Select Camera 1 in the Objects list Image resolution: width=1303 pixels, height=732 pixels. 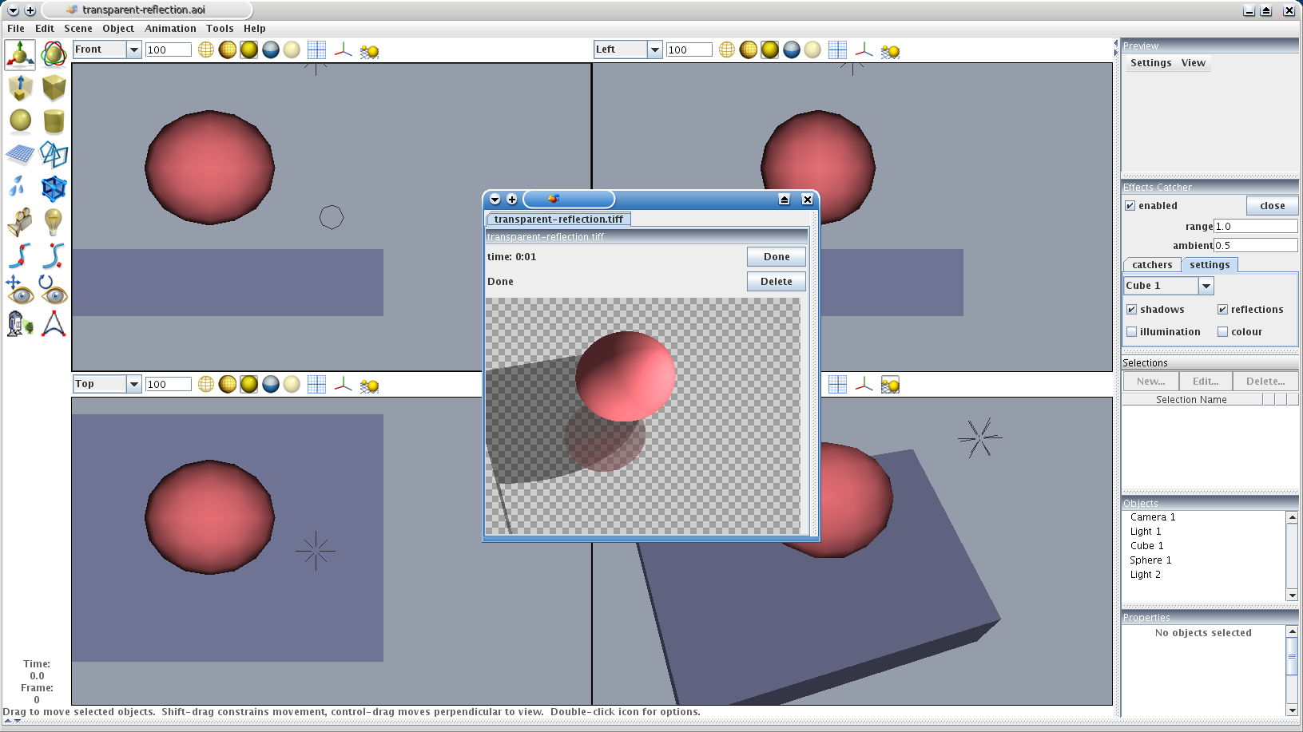pyautogui.click(x=1153, y=517)
